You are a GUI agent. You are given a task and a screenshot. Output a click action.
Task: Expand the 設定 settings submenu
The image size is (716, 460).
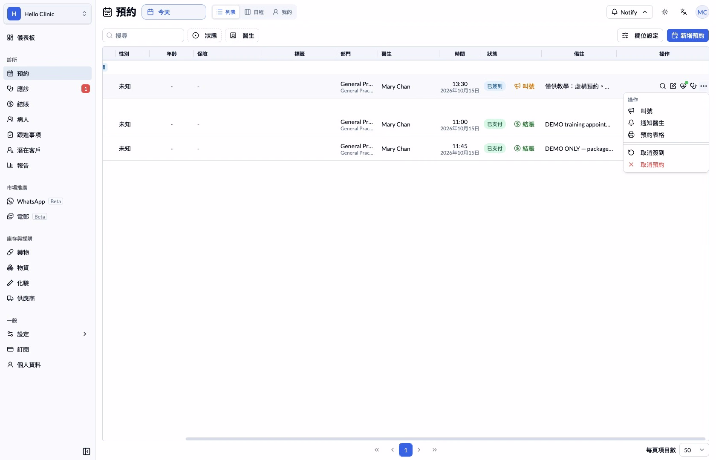point(47,334)
